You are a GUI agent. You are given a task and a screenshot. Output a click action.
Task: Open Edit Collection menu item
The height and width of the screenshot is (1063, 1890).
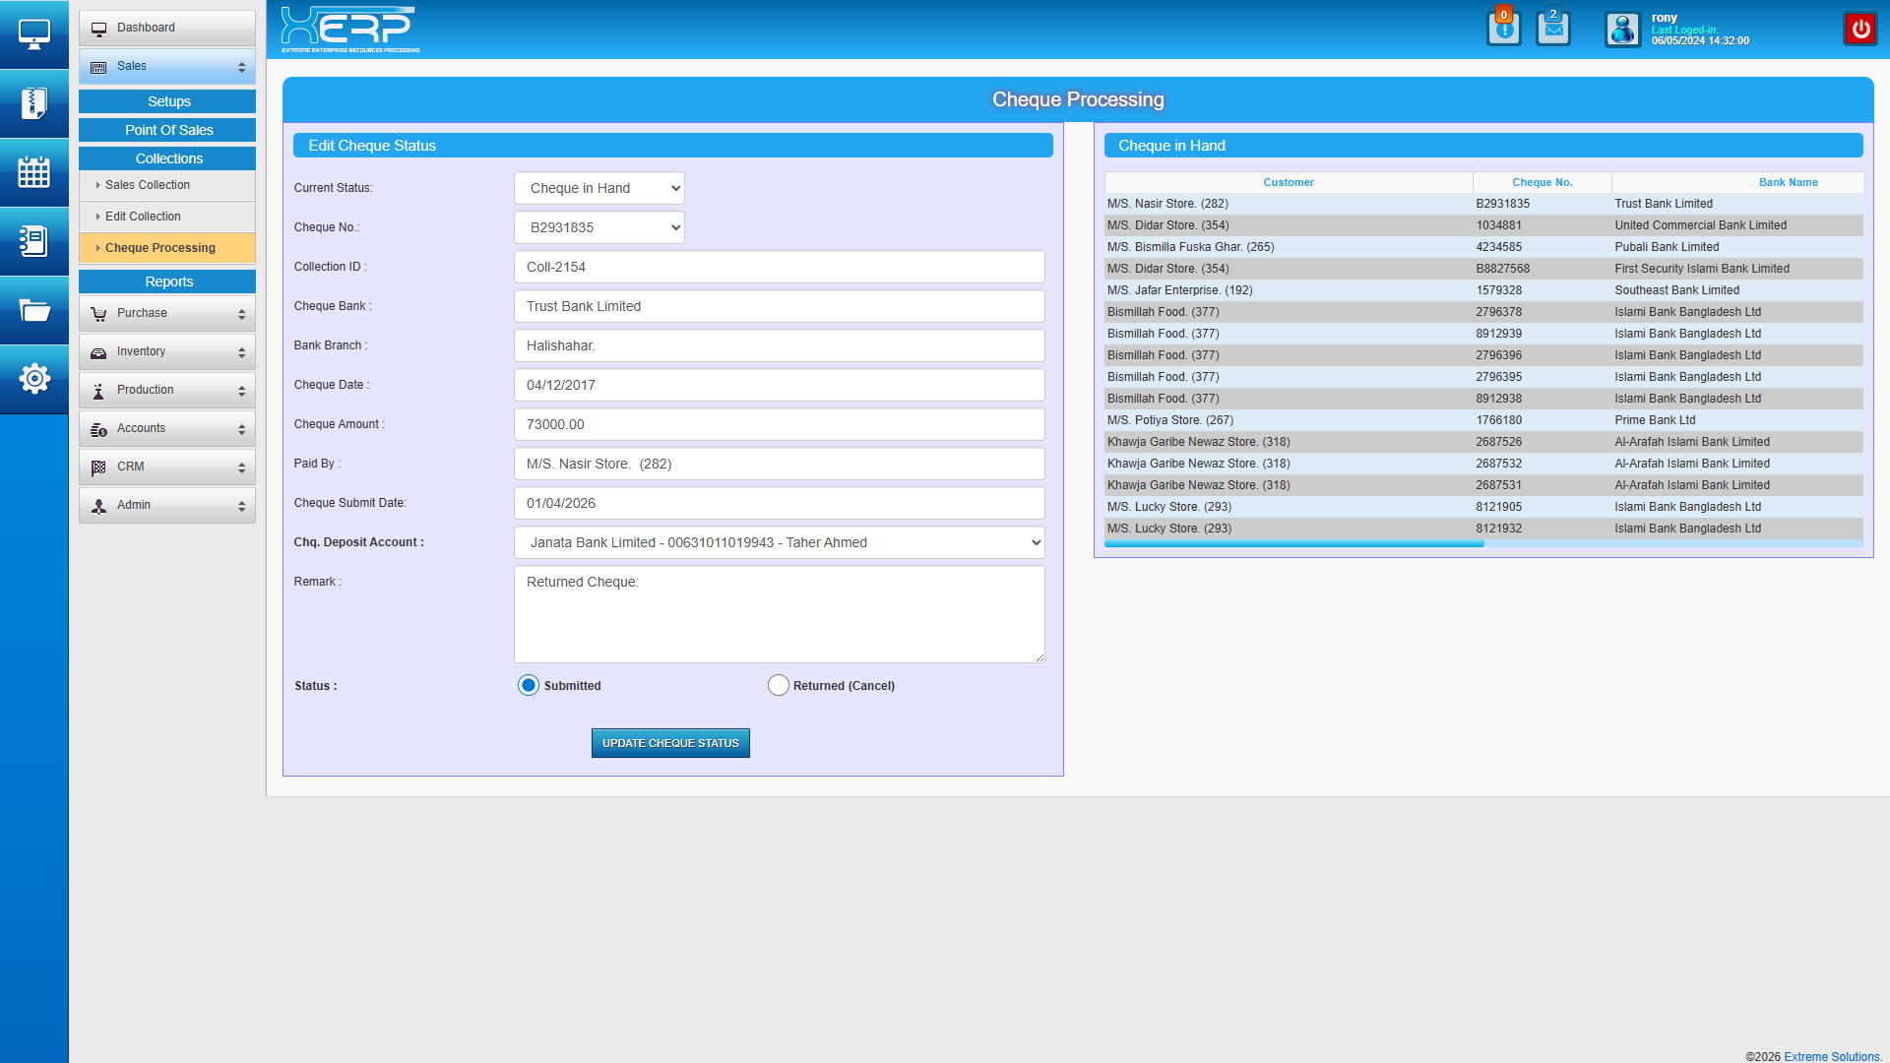143,217
